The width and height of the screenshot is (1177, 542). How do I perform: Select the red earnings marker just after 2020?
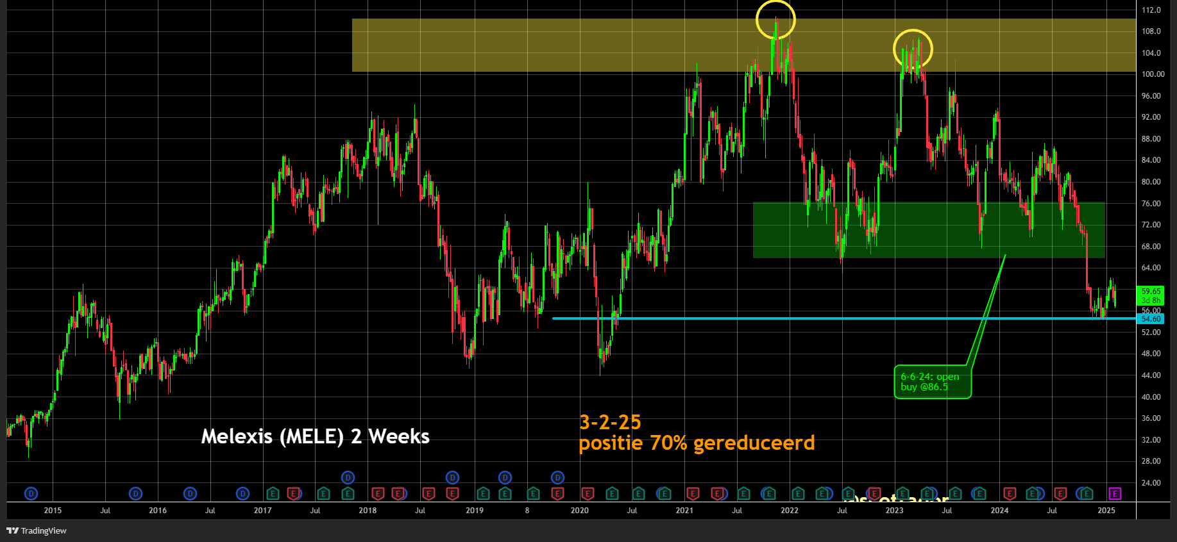pyautogui.click(x=588, y=493)
